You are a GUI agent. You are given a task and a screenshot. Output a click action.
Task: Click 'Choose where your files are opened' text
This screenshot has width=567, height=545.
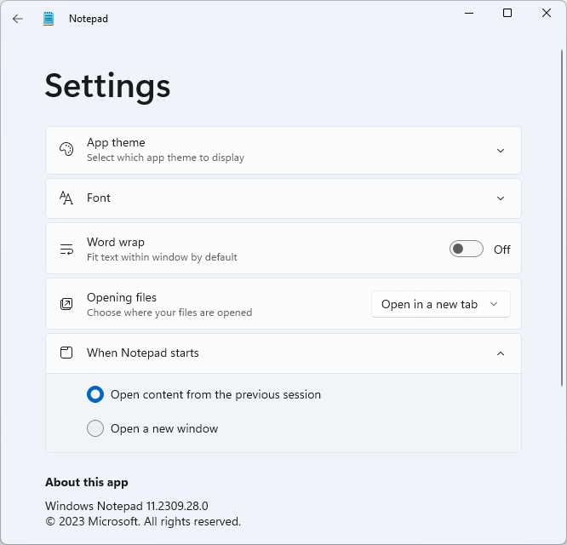click(x=169, y=313)
